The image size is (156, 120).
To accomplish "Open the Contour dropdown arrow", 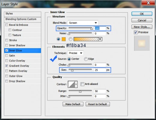I will (76, 84).
